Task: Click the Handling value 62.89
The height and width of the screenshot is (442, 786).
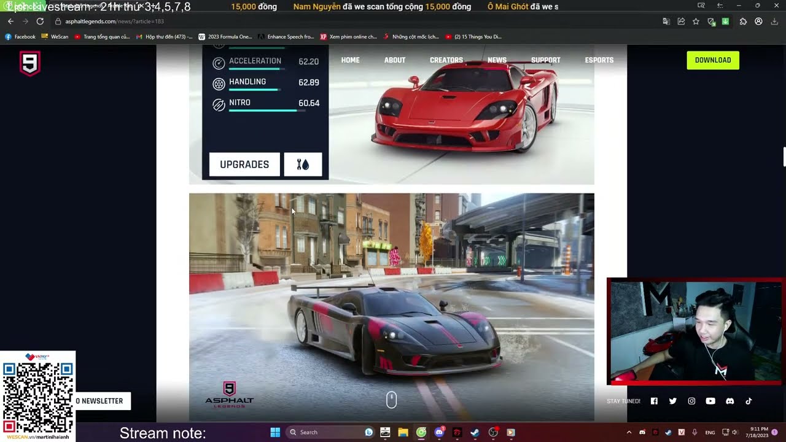Action: (x=309, y=82)
